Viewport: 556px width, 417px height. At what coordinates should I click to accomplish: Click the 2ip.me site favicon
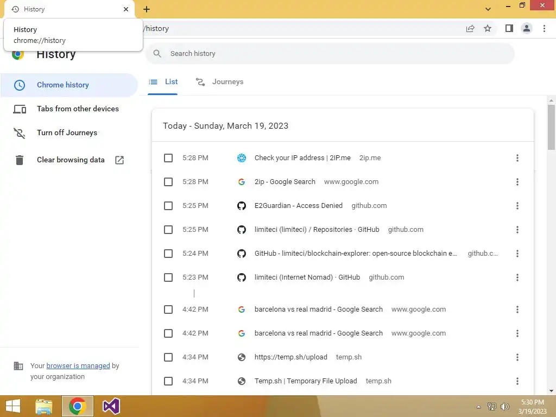[x=242, y=158]
